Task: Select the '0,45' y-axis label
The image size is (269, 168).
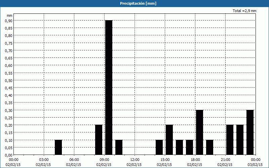Action: tap(9, 88)
